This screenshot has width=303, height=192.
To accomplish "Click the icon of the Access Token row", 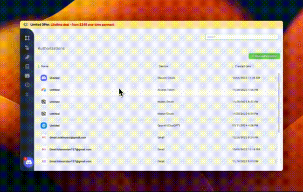I will point(44,89).
